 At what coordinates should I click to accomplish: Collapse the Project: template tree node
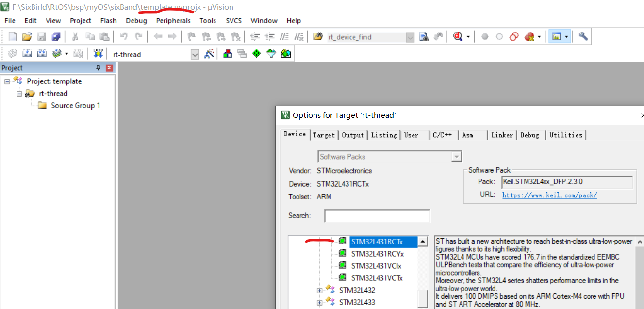tap(7, 81)
